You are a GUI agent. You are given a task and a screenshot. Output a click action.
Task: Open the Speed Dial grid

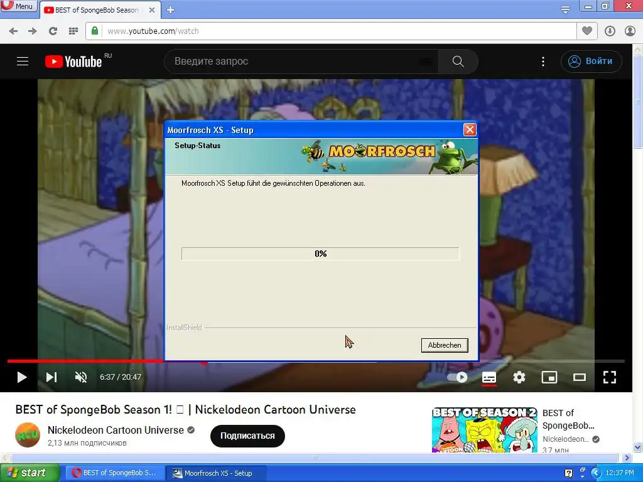coord(73,31)
